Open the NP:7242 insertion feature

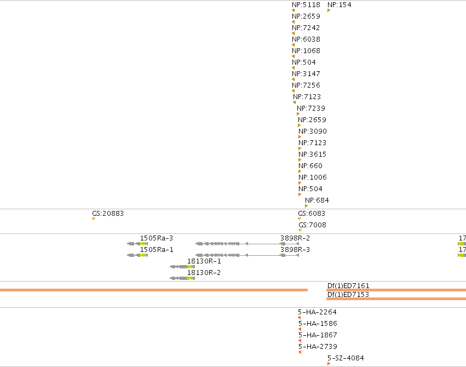306,28
